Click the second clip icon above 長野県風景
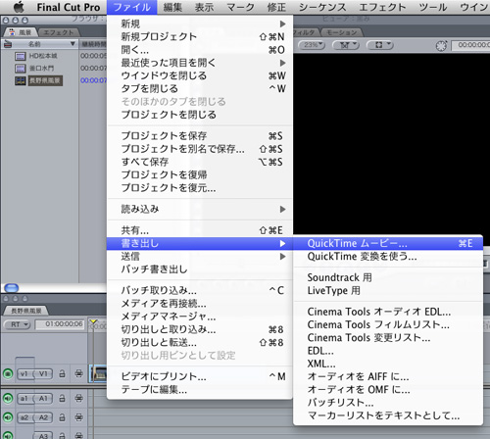 click(21, 69)
